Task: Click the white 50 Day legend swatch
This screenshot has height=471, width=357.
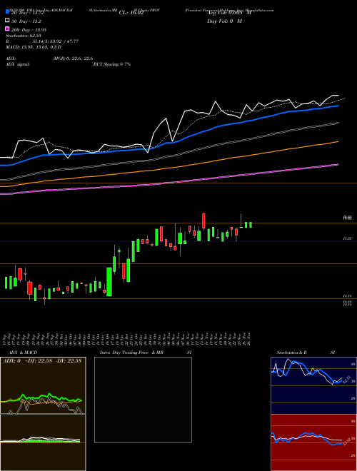Action: [x=7, y=21]
